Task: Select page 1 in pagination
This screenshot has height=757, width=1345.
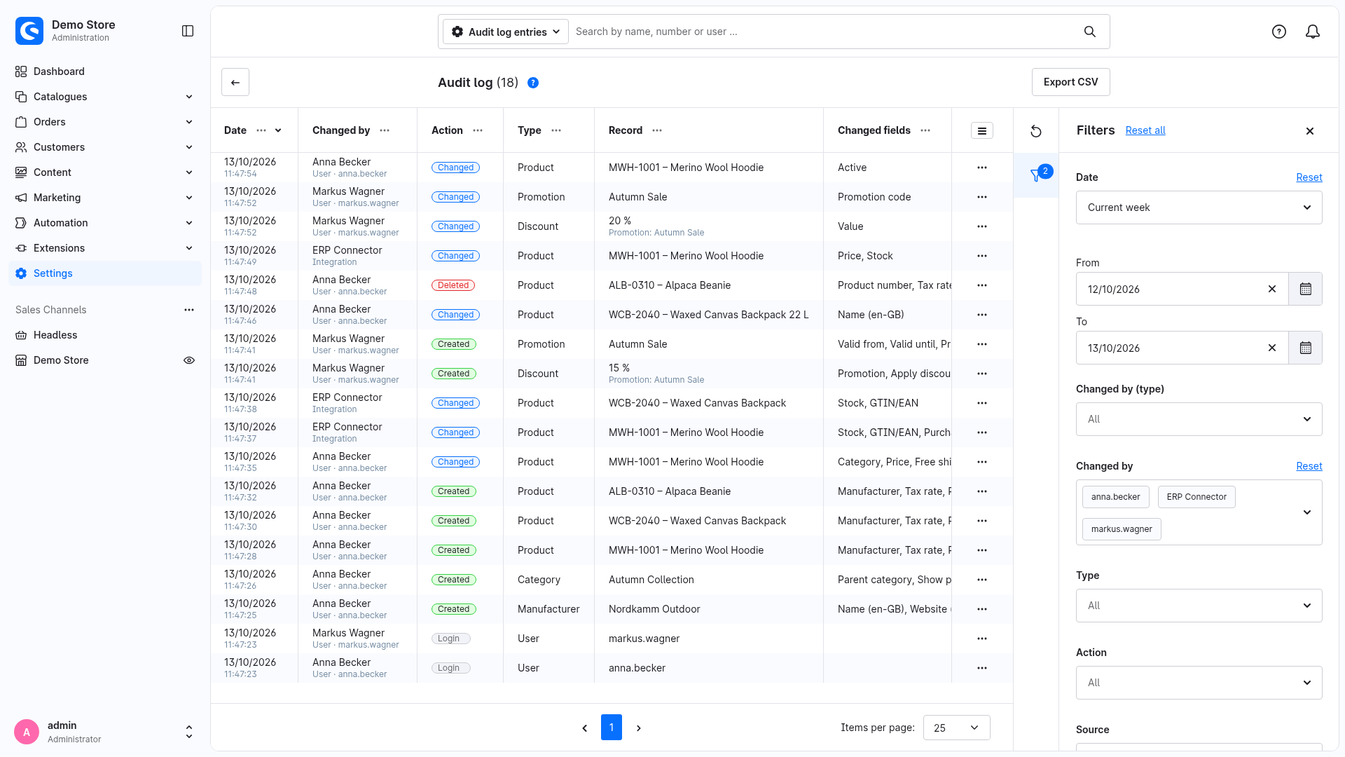Action: [x=612, y=728]
